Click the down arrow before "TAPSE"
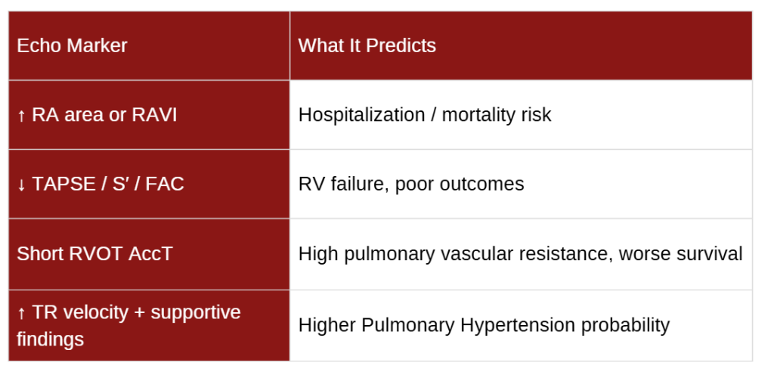The image size is (774, 375). tap(21, 184)
